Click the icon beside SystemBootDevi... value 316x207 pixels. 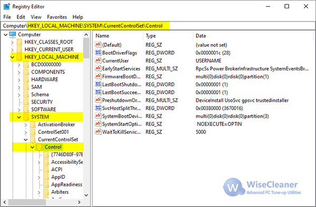(98, 116)
